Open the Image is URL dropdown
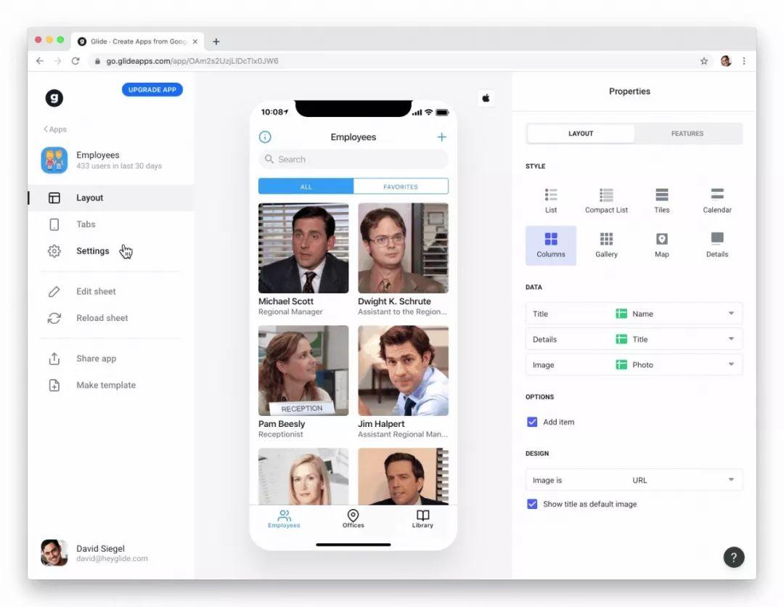784x607 pixels. (x=634, y=480)
